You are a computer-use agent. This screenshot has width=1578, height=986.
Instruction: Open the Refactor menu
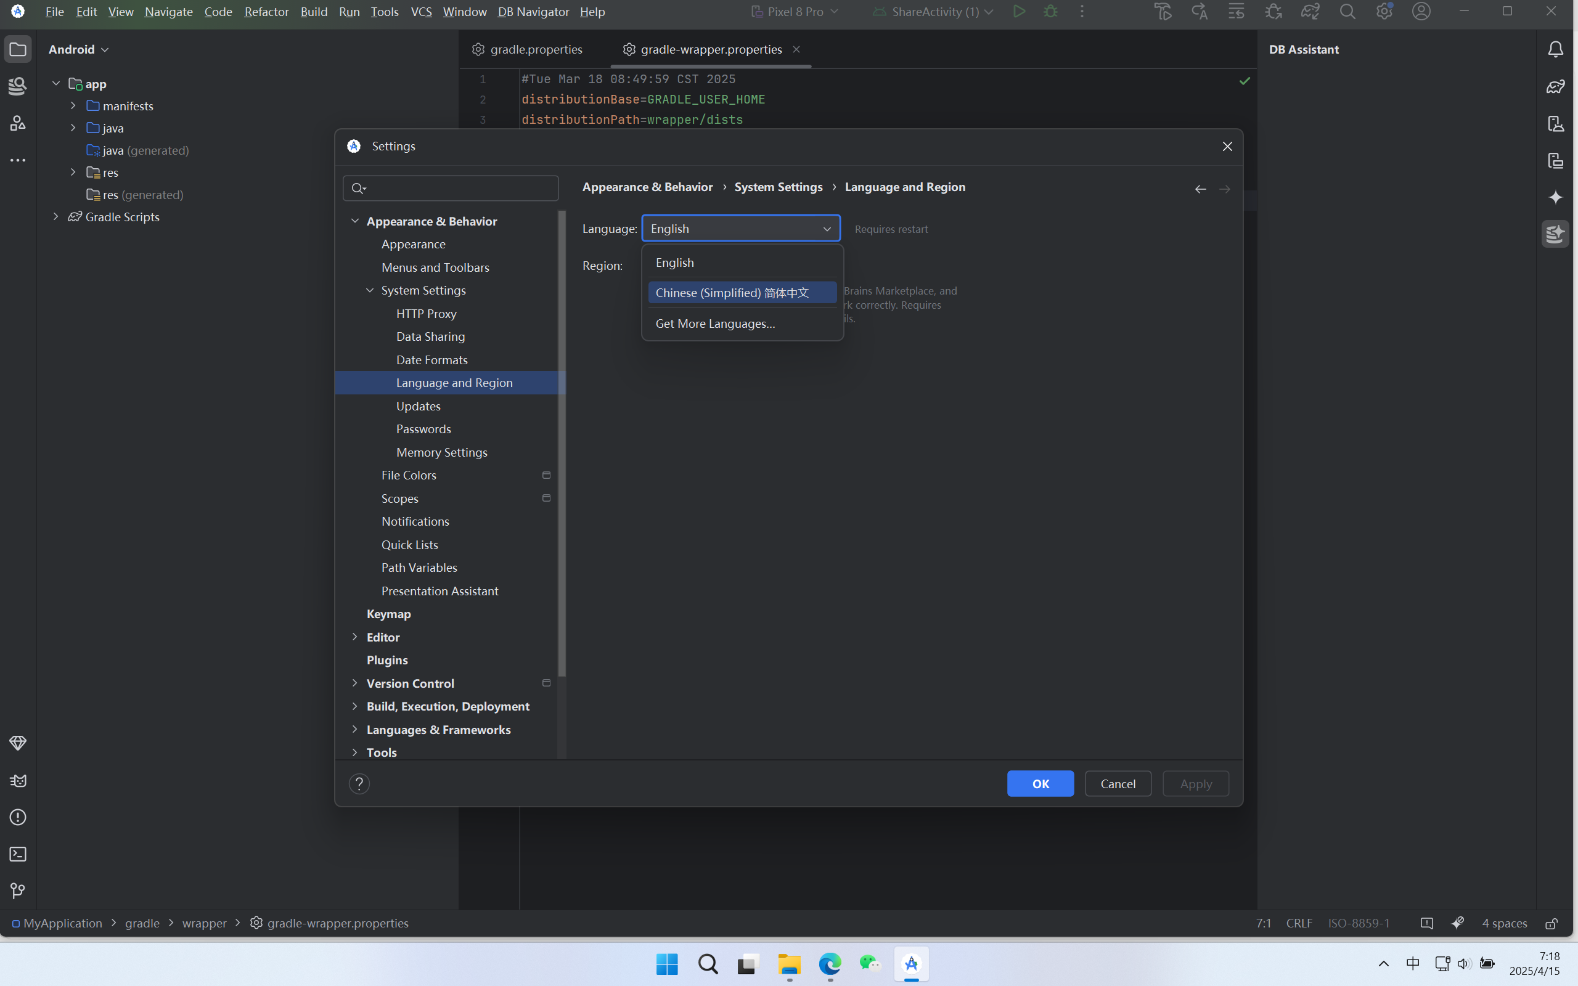tap(266, 12)
